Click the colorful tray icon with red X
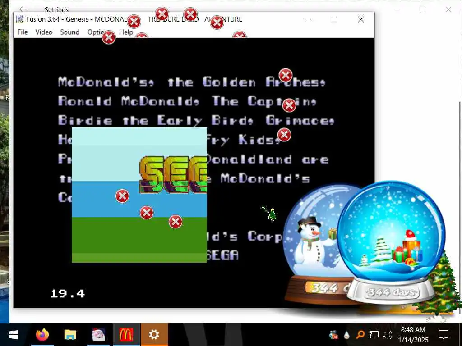The image size is (462, 346). point(333,335)
